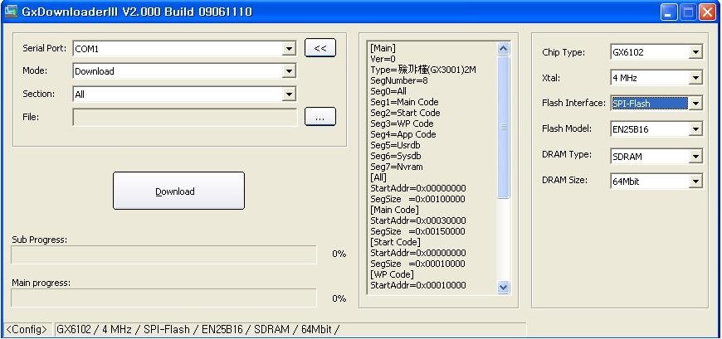Image resolution: width=722 pixels, height=339 pixels.
Task: Click the Main progress bar
Action: 164,298
